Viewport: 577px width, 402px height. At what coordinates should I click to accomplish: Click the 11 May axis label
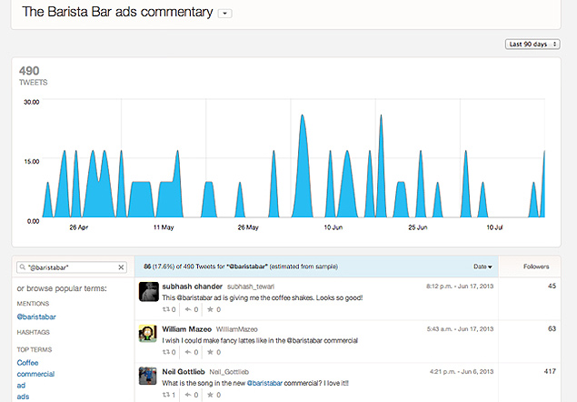pos(164,227)
